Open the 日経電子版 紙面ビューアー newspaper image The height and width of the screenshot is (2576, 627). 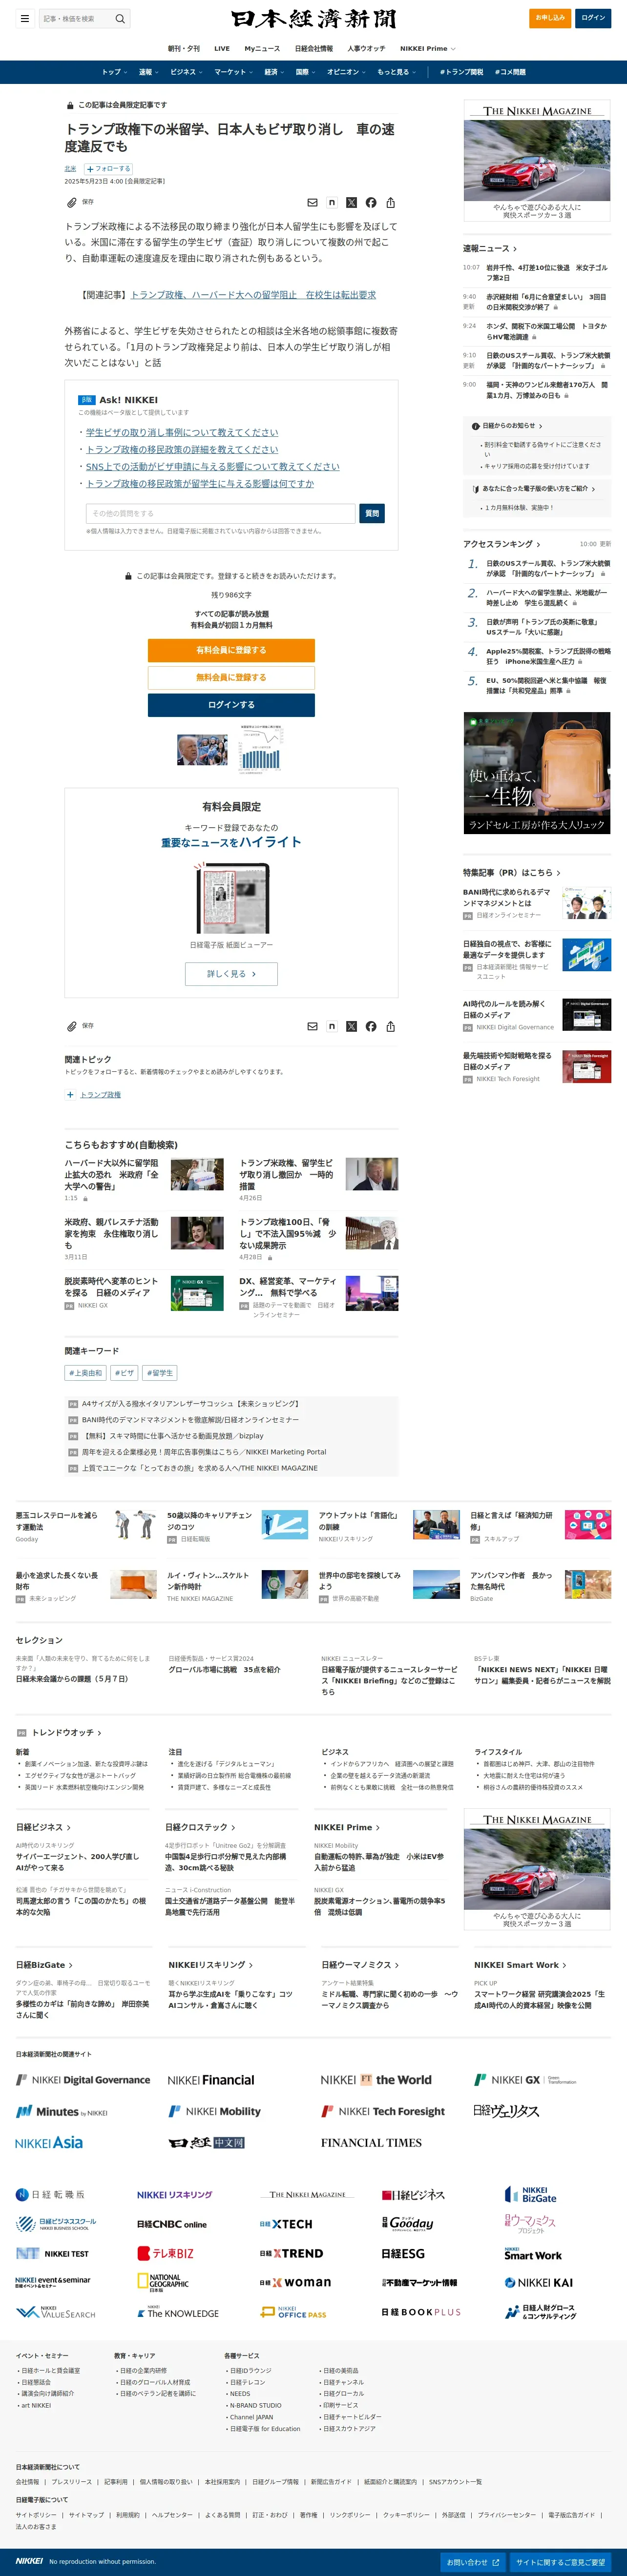(231, 898)
